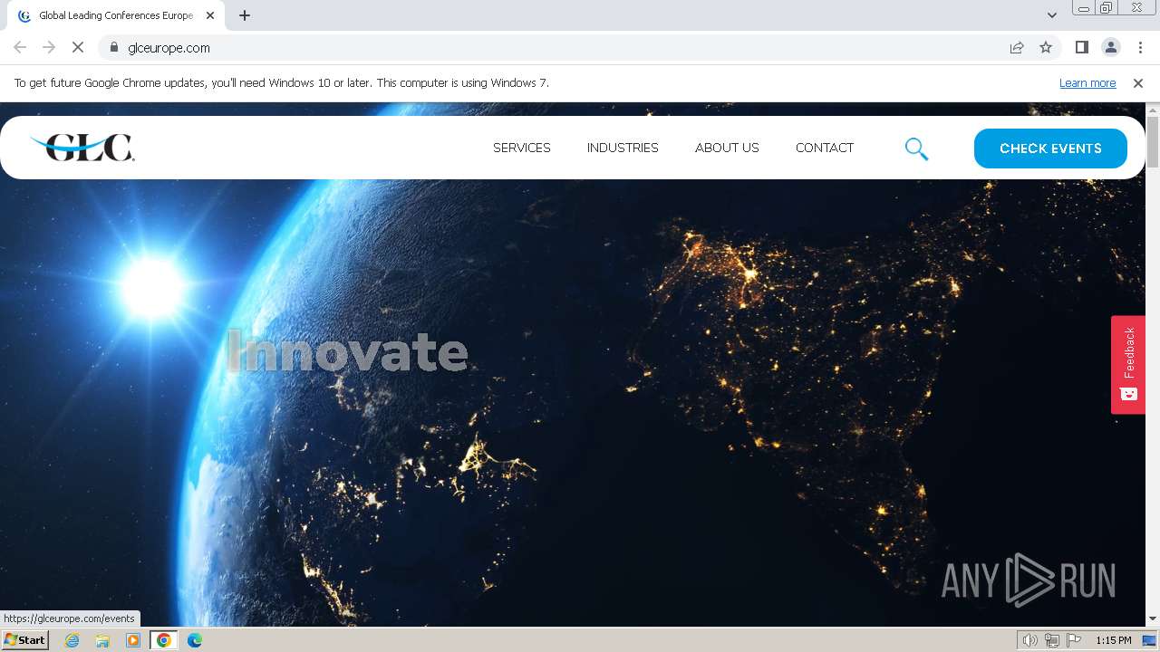Open the Windows Start menu
The image size is (1160, 652).
[24, 640]
